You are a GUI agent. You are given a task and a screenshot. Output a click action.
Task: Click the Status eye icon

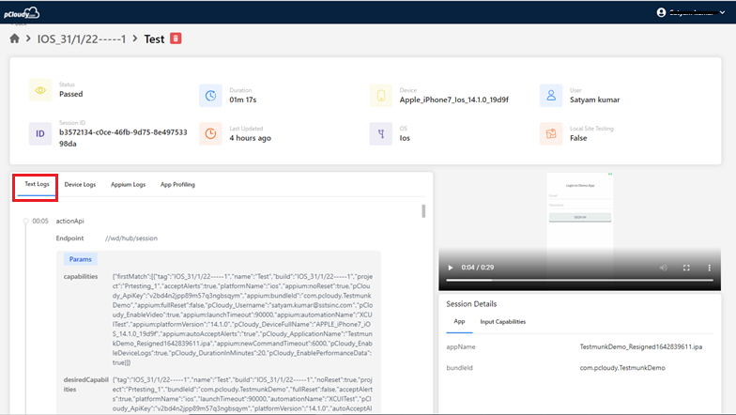tap(39, 95)
